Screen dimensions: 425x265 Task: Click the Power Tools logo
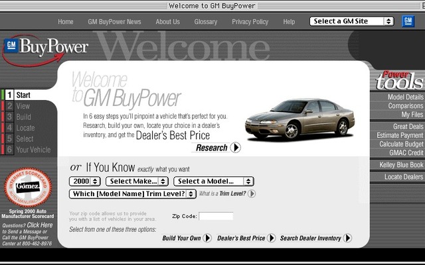click(399, 80)
